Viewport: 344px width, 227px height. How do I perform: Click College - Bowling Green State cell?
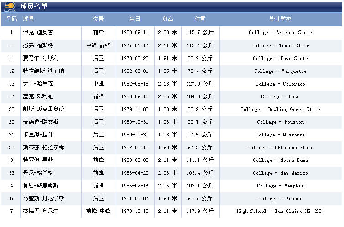281,109
